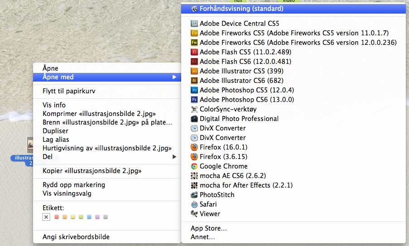
Task: Apply the orange Etikett label
Action: tap(65, 217)
